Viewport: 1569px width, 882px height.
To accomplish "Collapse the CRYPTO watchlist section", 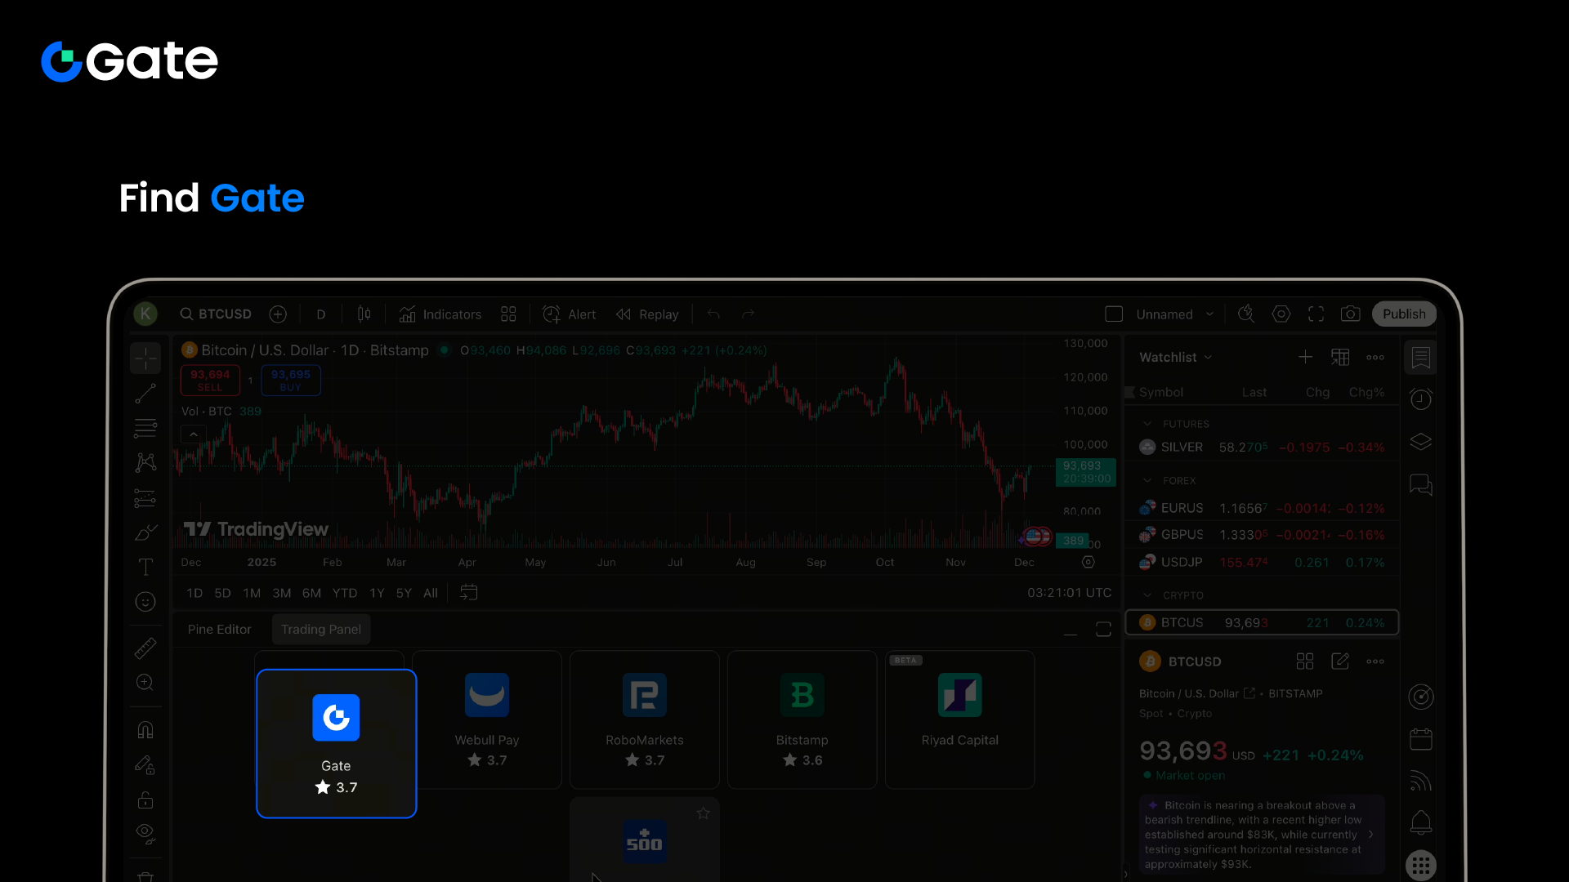I will (1147, 595).
